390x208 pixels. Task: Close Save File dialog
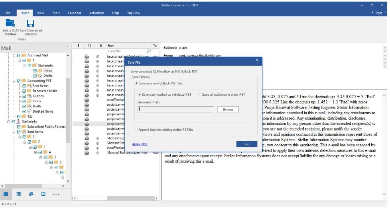(x=257, y=60)
